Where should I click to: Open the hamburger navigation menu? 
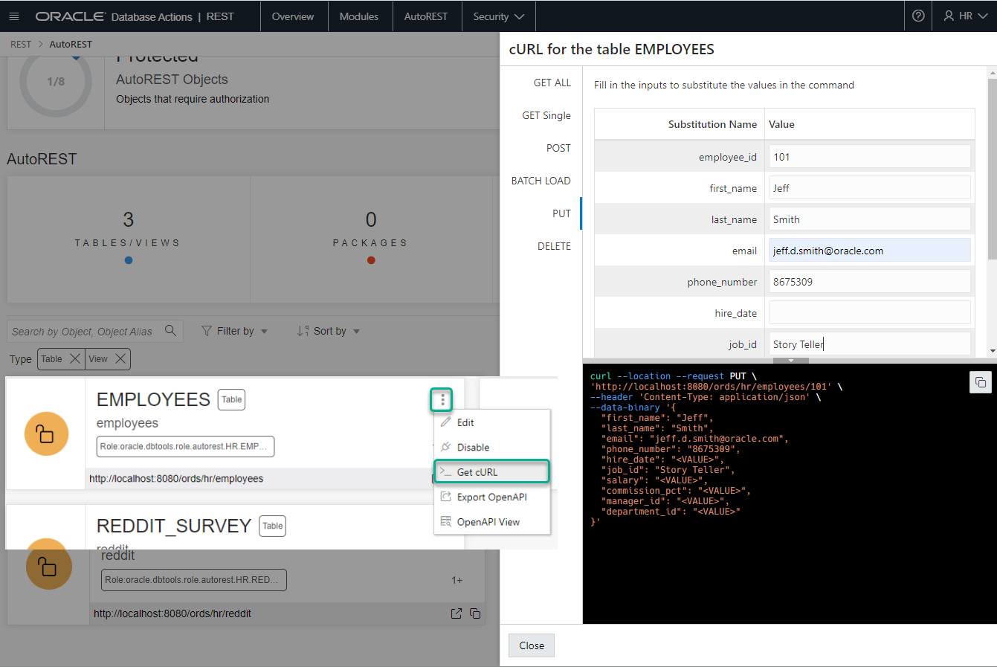(14, 16)
